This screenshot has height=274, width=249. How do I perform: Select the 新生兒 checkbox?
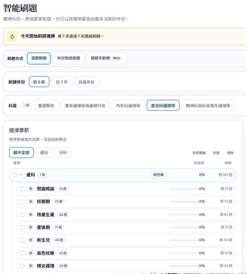point(22,240)
